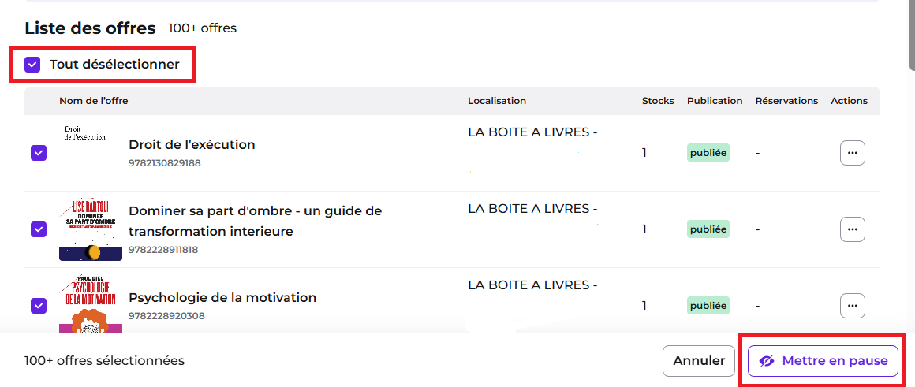
Task: Deselect the Psychologie de la motivation checkbox
Action: click(39, 305)
